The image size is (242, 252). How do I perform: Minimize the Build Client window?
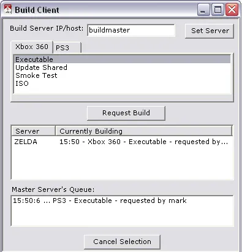coord(203,10)
